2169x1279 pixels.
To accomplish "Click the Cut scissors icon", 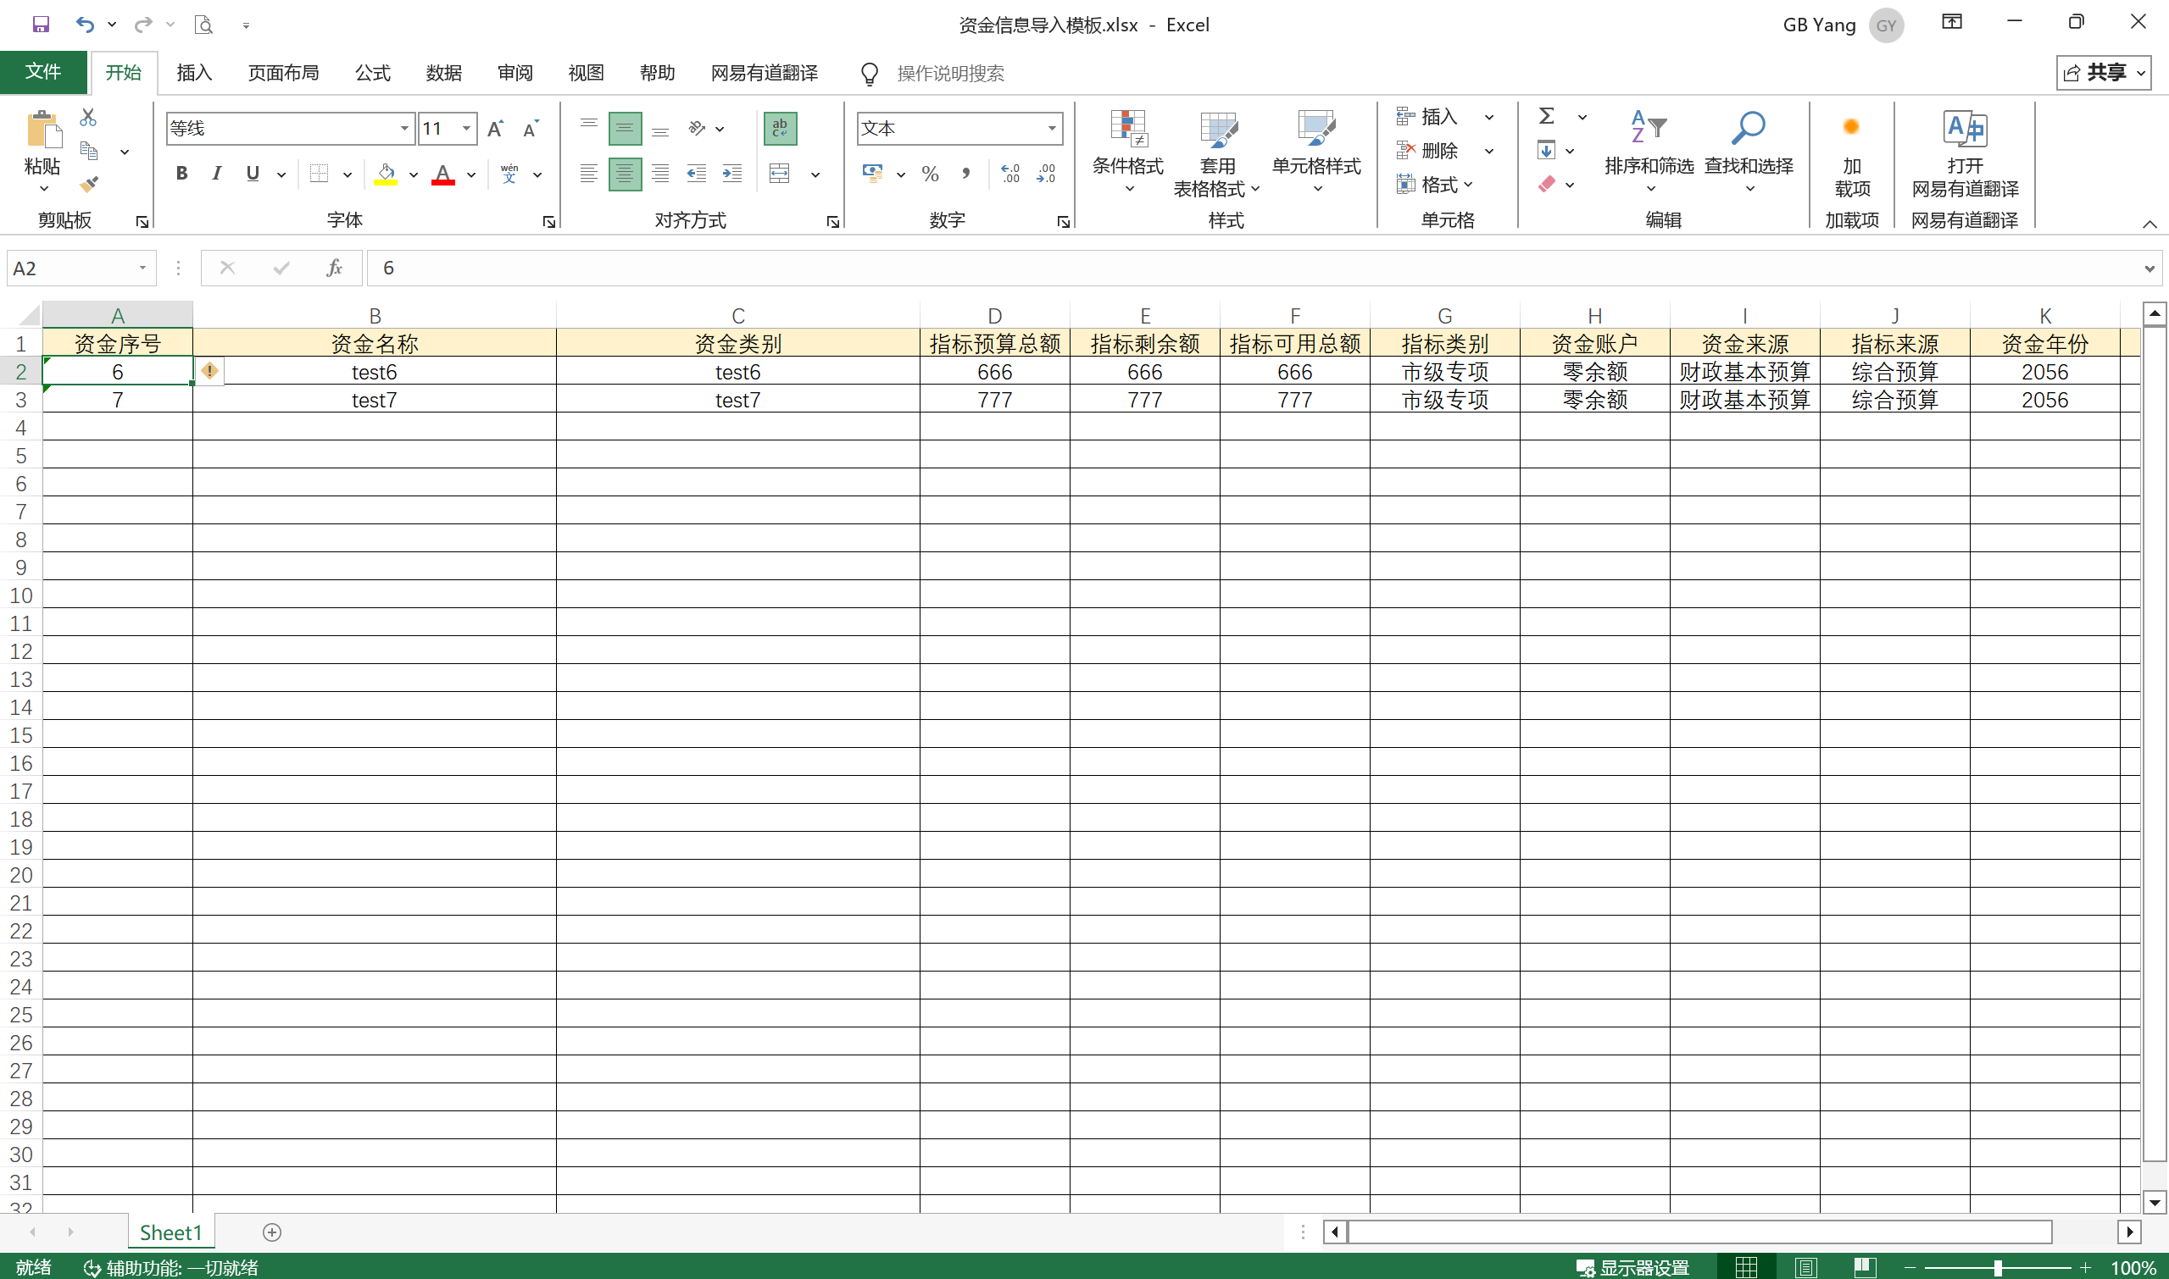I will [x=88, y=117].
